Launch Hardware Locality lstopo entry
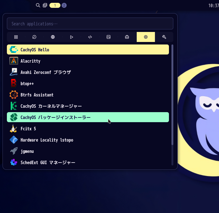Image resolution: width=219 pixels, height=213 pixels. [x=88, y=140]
